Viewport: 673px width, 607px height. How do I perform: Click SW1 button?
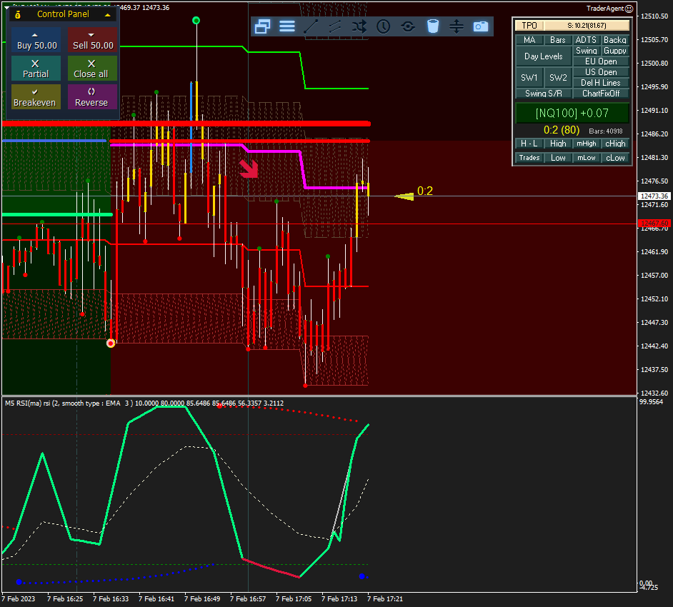(x=529, y=78)
